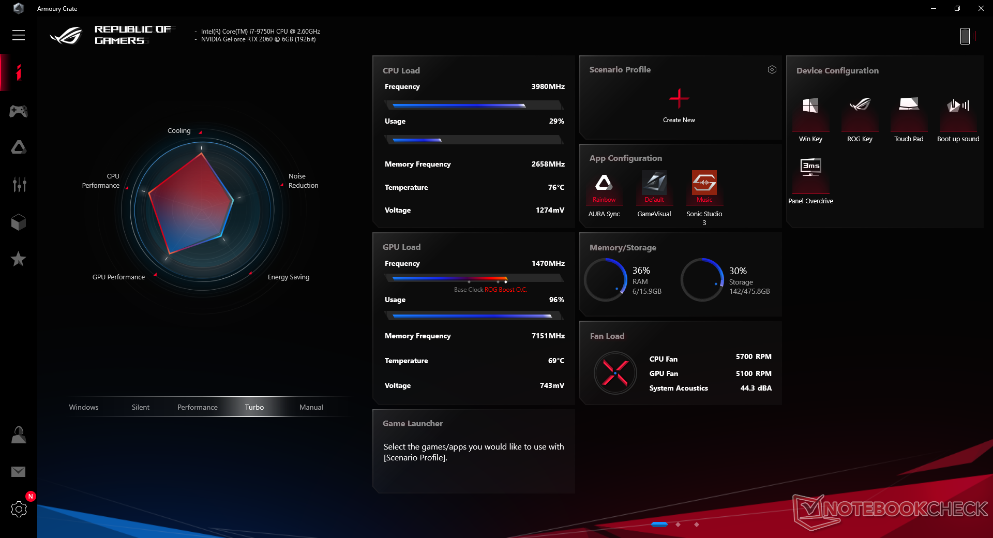The width and height of the screenshot is (993, 538).
Task: Open the user profile sidebar icon
Action: (x=19, y=435)
